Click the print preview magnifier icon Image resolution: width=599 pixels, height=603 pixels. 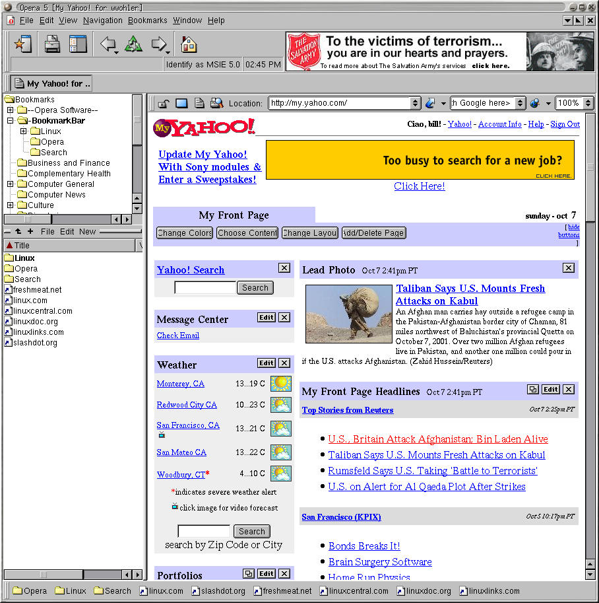point(216,103)
